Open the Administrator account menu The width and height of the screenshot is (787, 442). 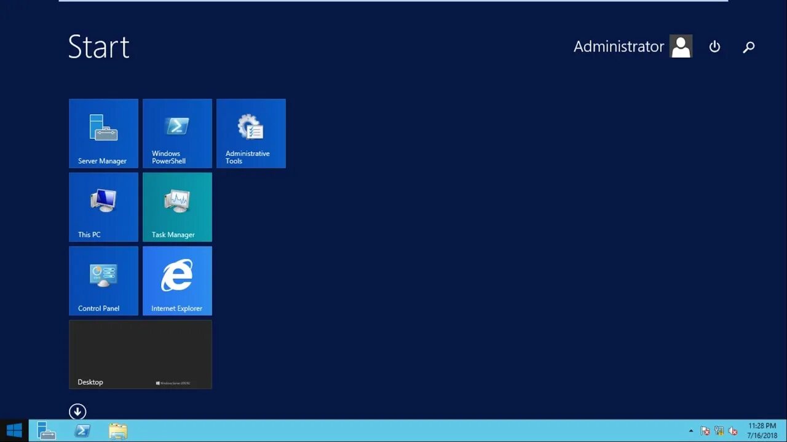pos(633,47)
